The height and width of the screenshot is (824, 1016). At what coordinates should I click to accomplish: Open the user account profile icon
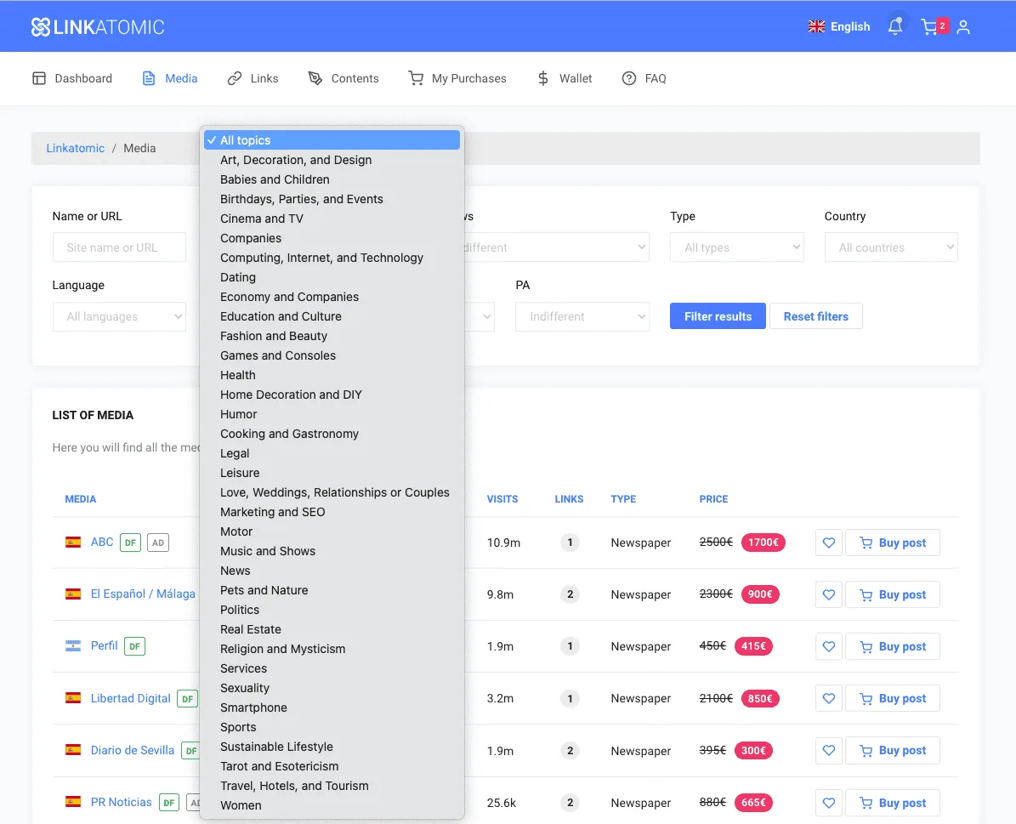(x=963, y=27)
